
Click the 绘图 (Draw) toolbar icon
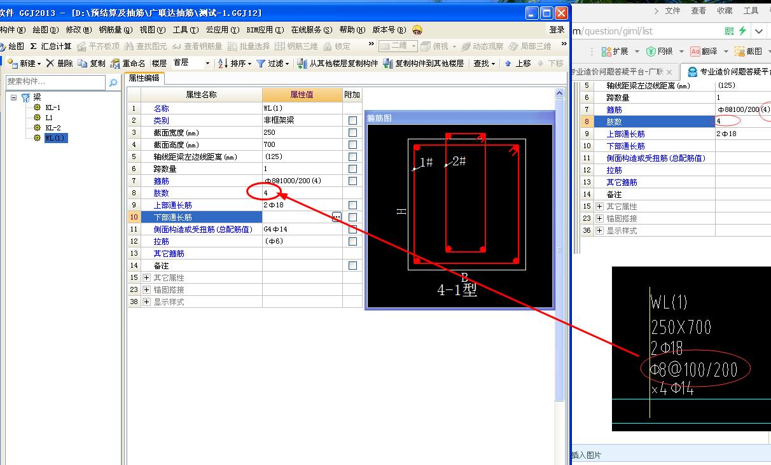coord(12,46)
